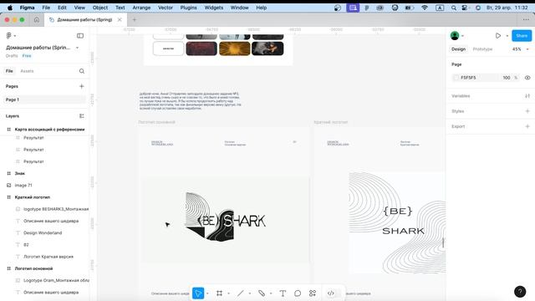
Task: Select the Line shape tool
Action: tap(241, 293)
